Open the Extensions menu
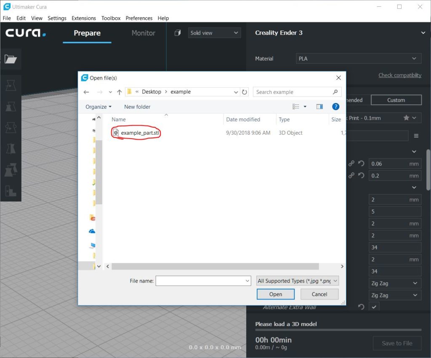The image size is (431, 358). pos(84,18)
